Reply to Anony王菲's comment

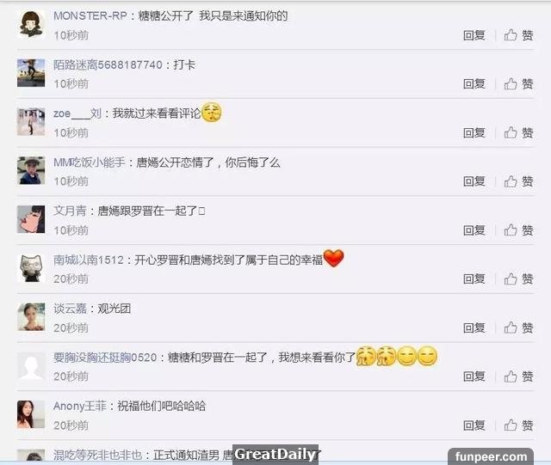coord(474,425)
